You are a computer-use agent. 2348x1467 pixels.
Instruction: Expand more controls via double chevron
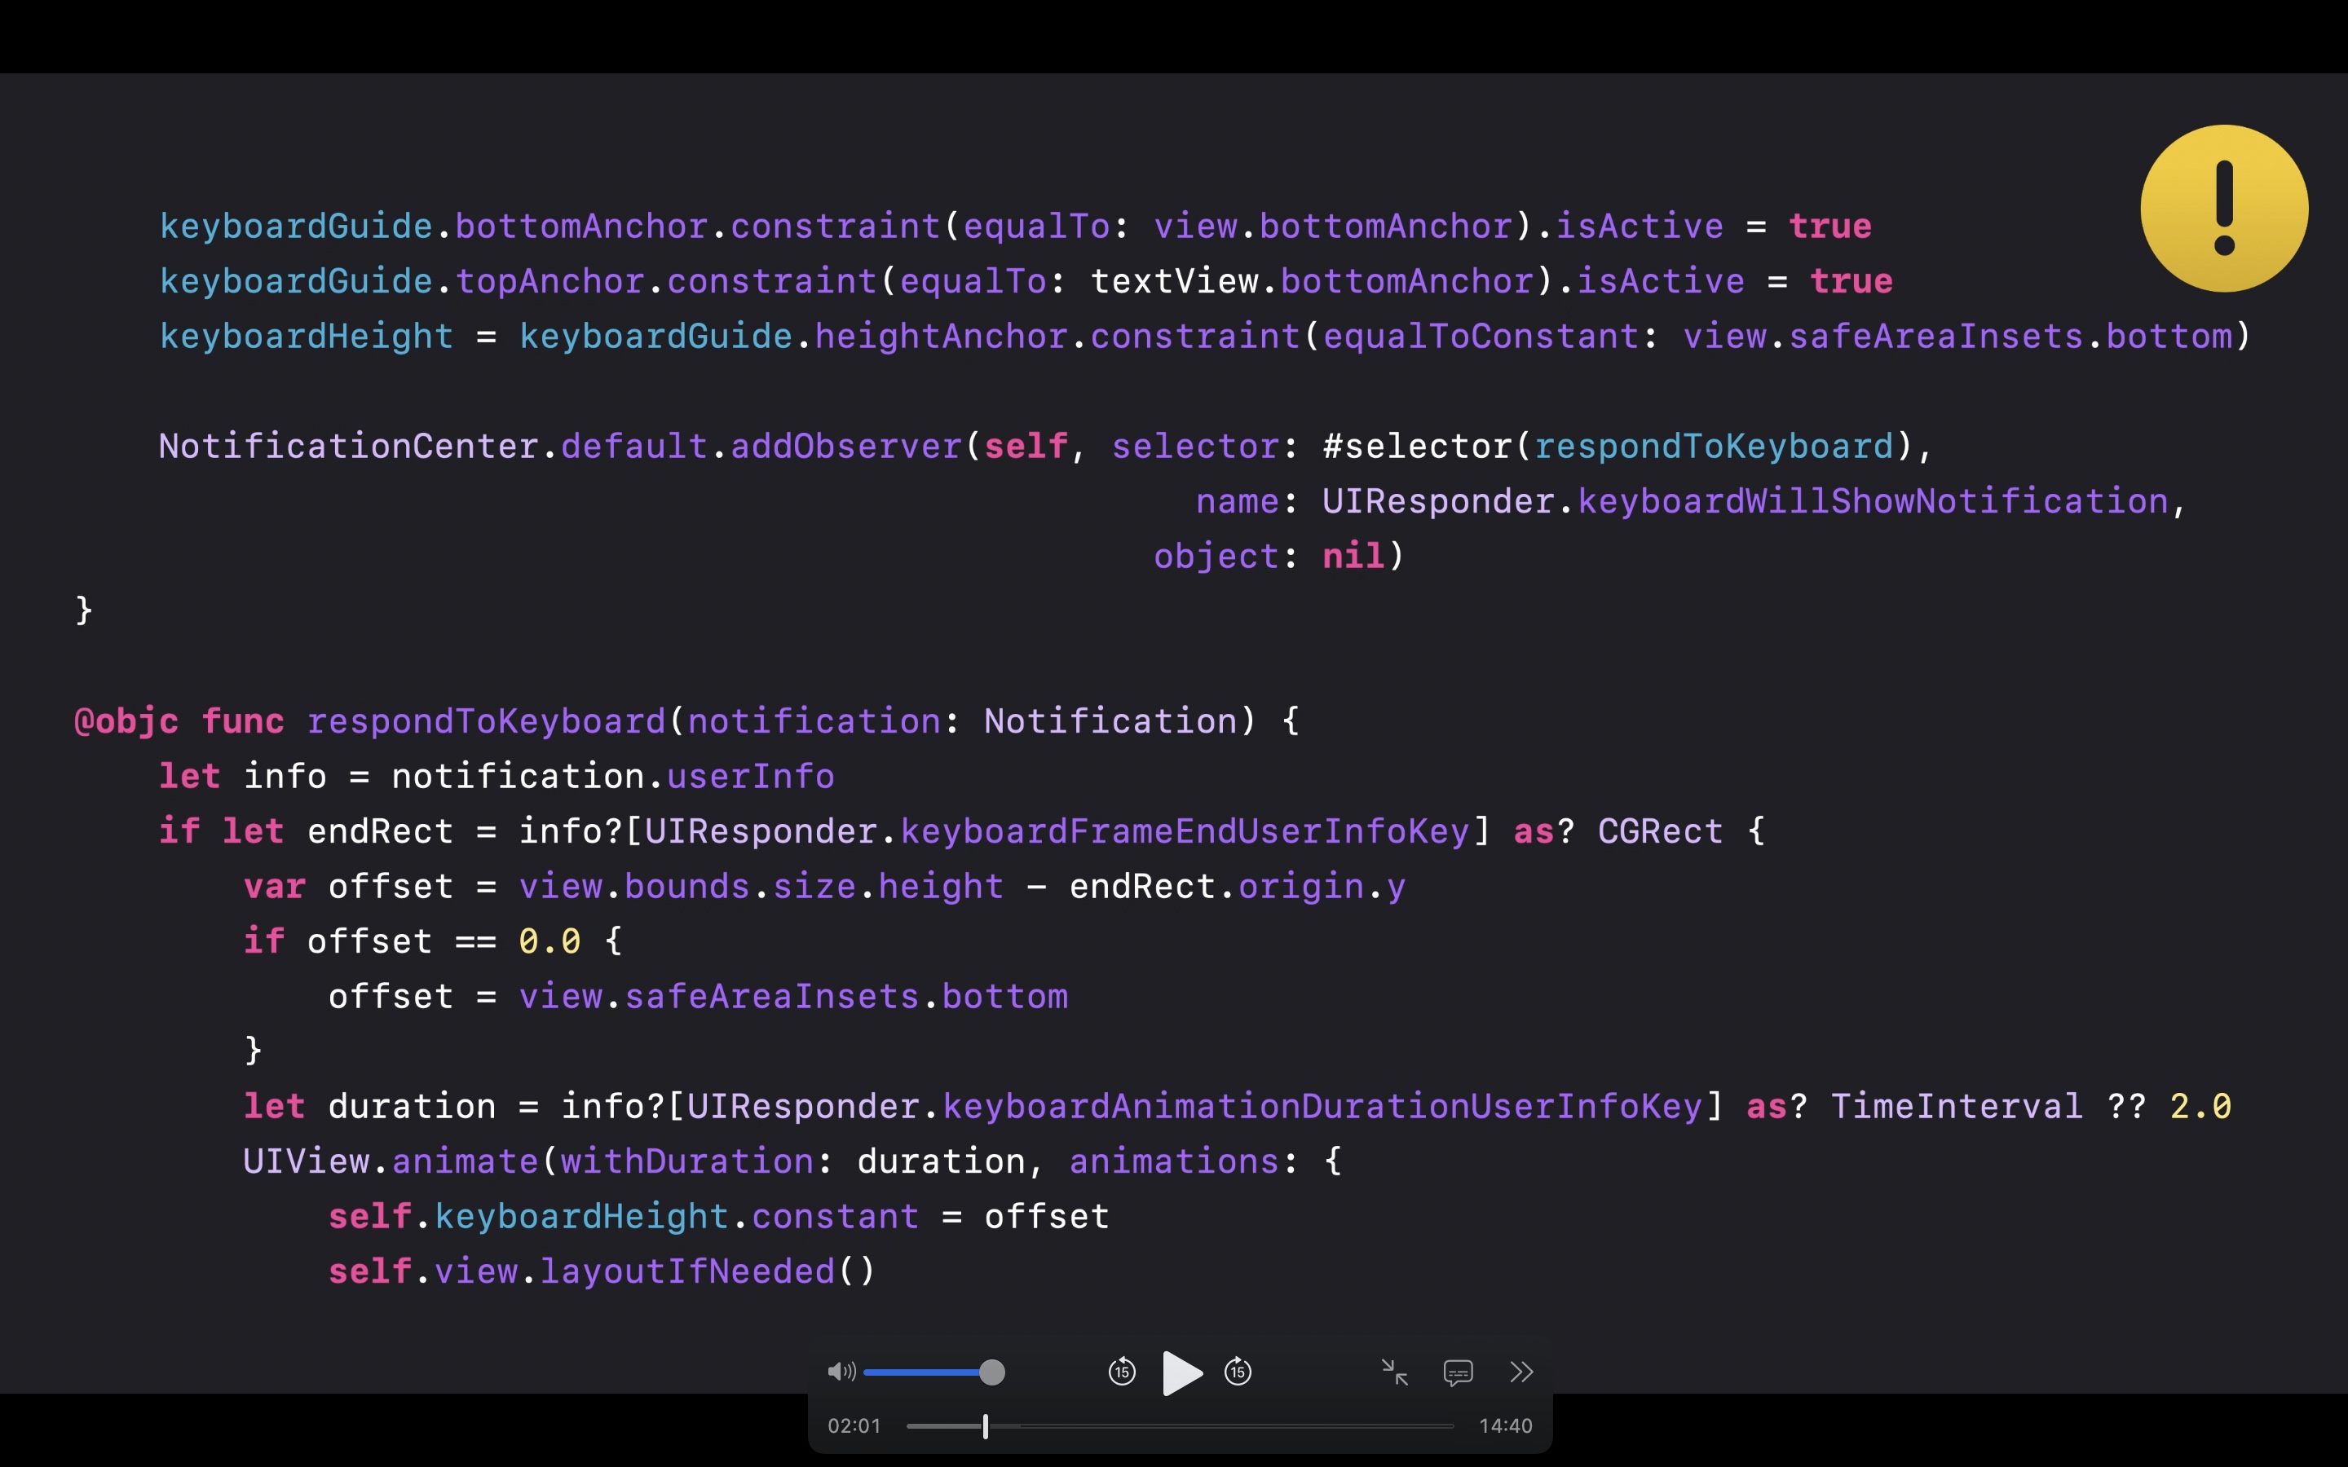[1521, 1372]
